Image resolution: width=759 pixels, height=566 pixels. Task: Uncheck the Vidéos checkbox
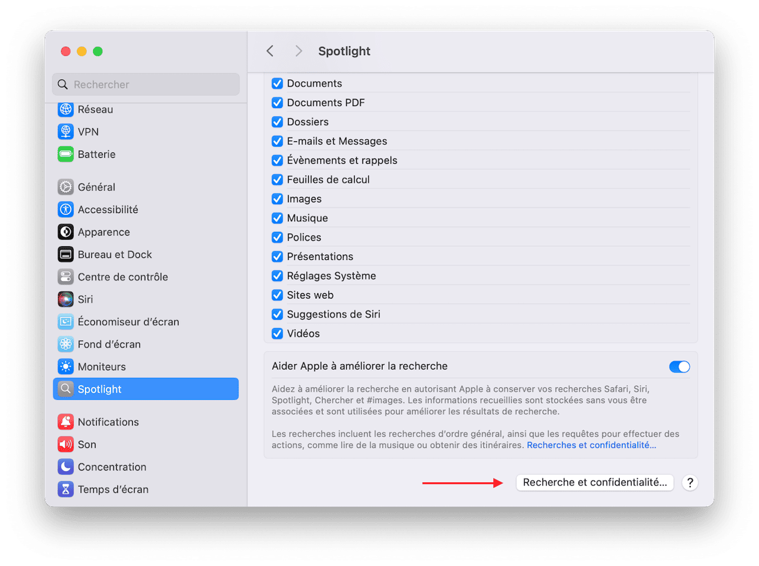[278, 334]
